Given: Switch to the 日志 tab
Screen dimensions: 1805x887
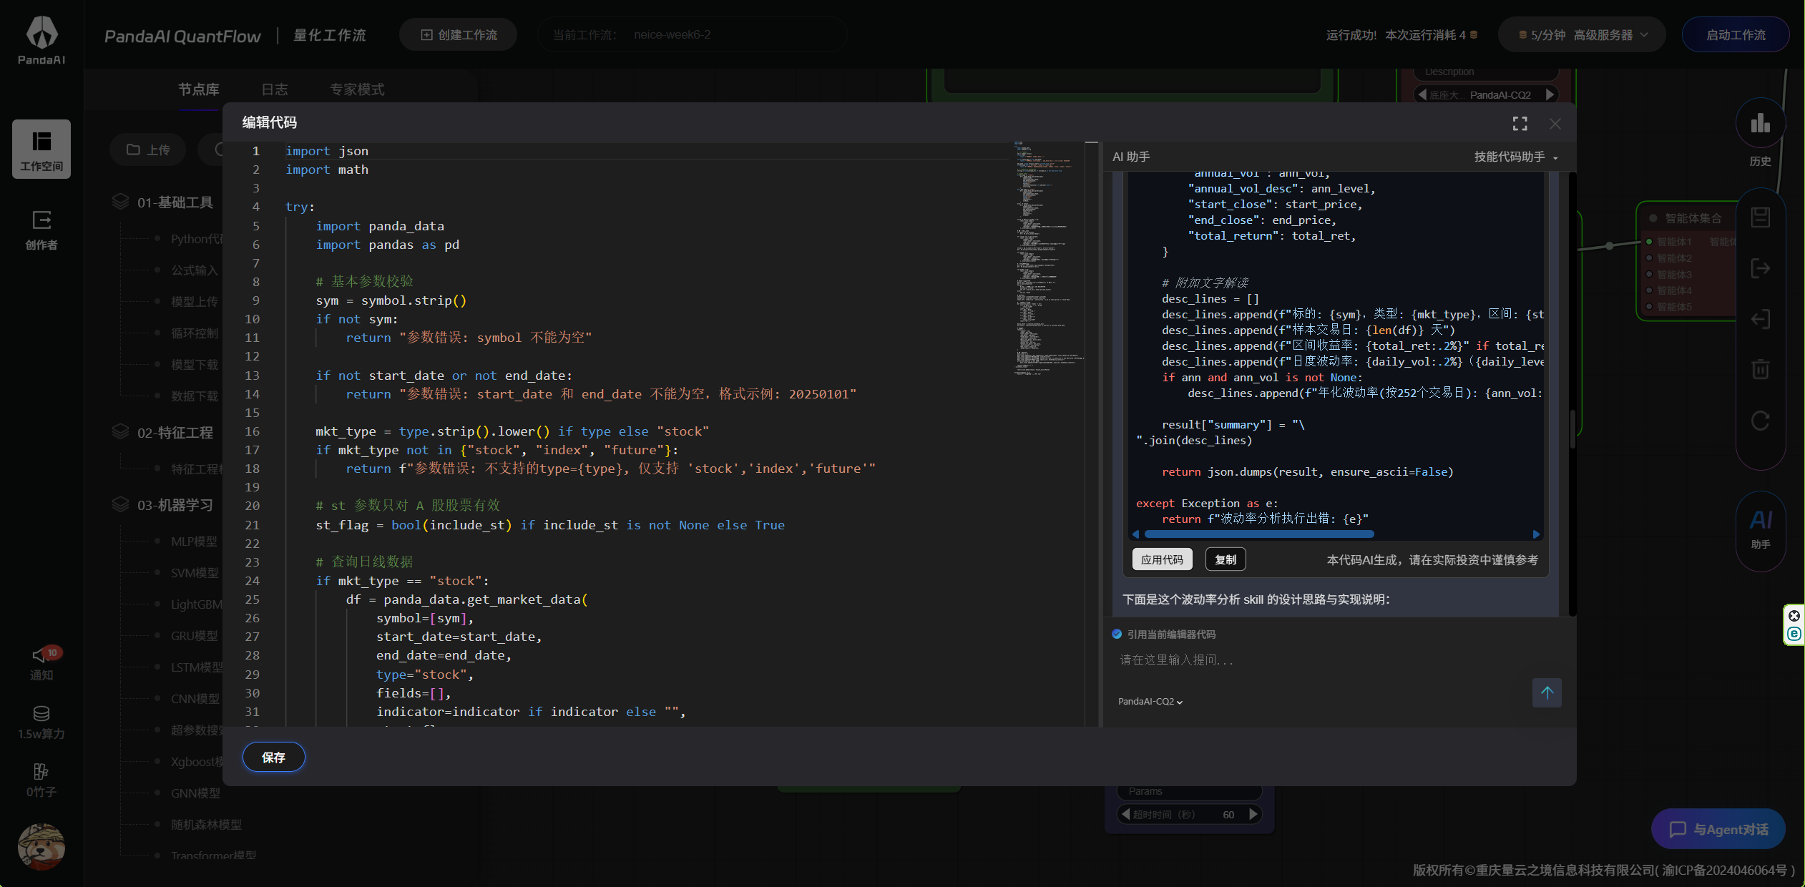Looking at the screenshot, I should click(x=275, y=89).
